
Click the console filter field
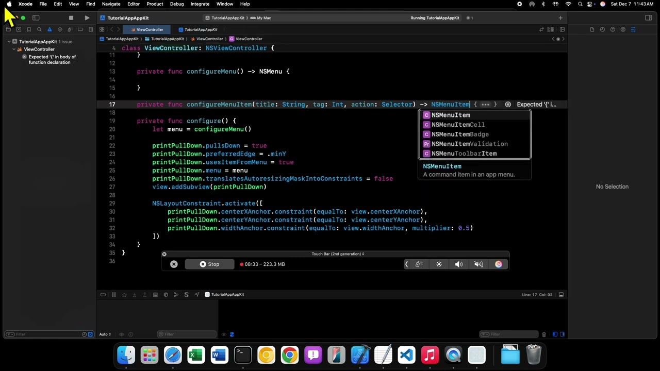(509, 334)
